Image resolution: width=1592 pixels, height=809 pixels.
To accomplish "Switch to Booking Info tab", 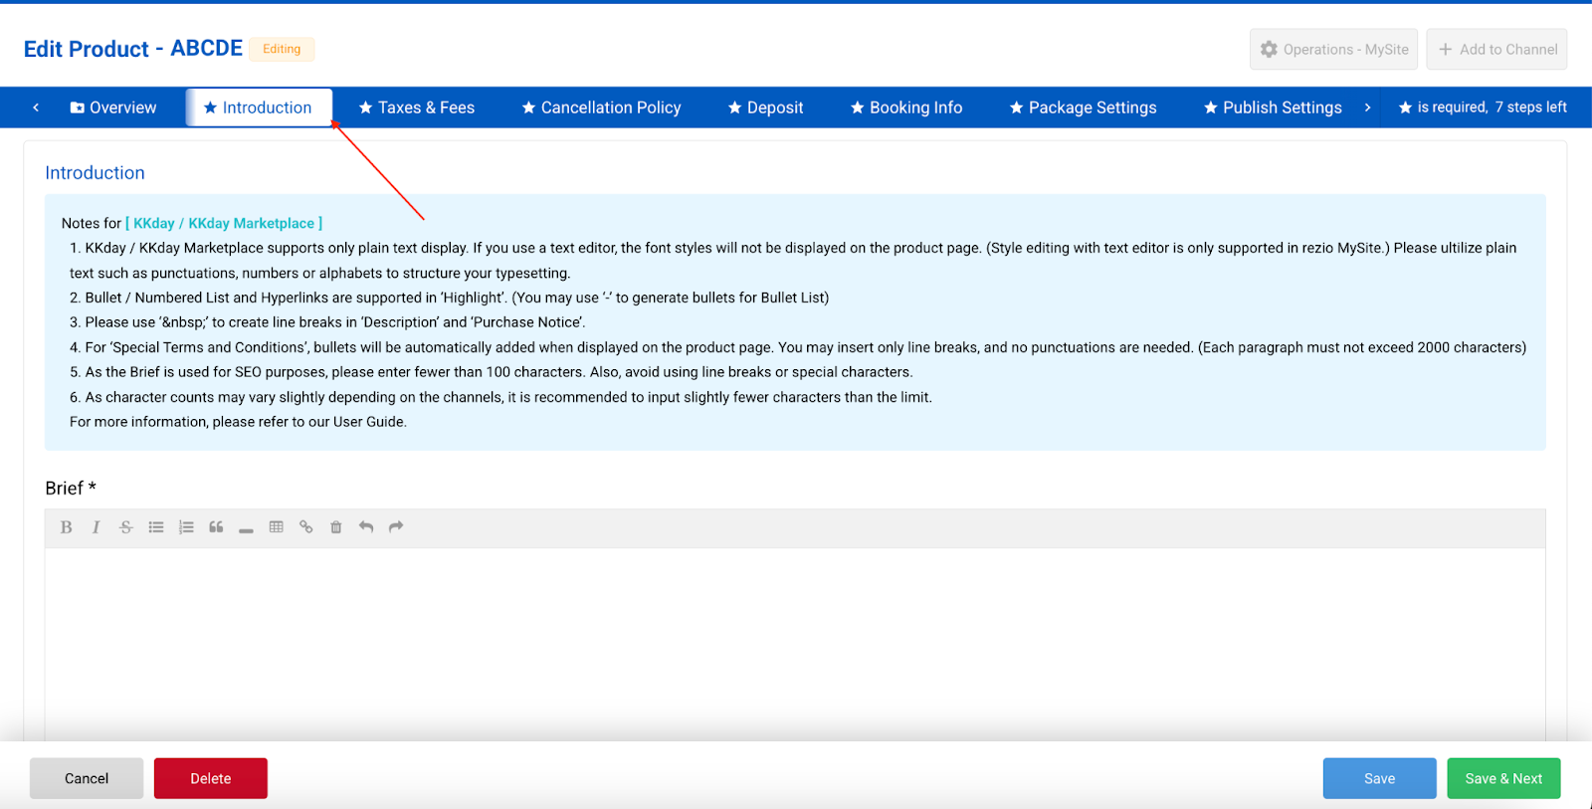I will (x=906, y=107).
